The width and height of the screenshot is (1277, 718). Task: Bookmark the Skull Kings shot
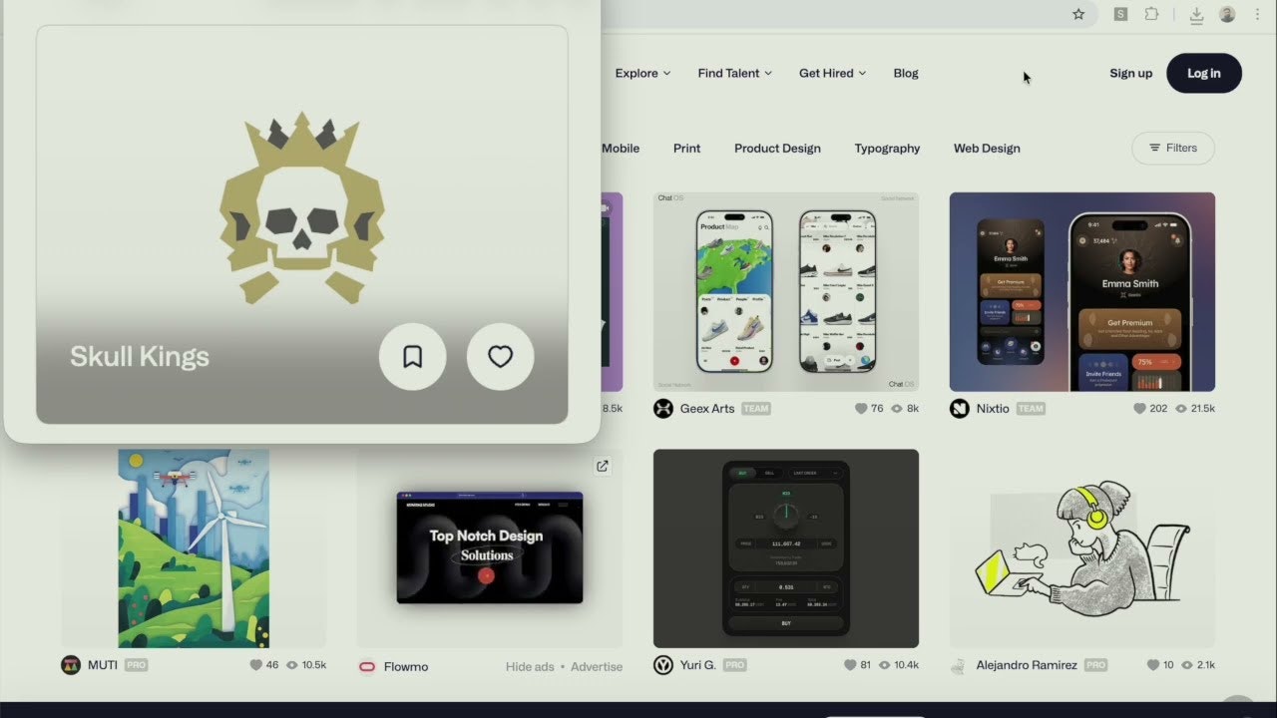click(x=412, y=356)
